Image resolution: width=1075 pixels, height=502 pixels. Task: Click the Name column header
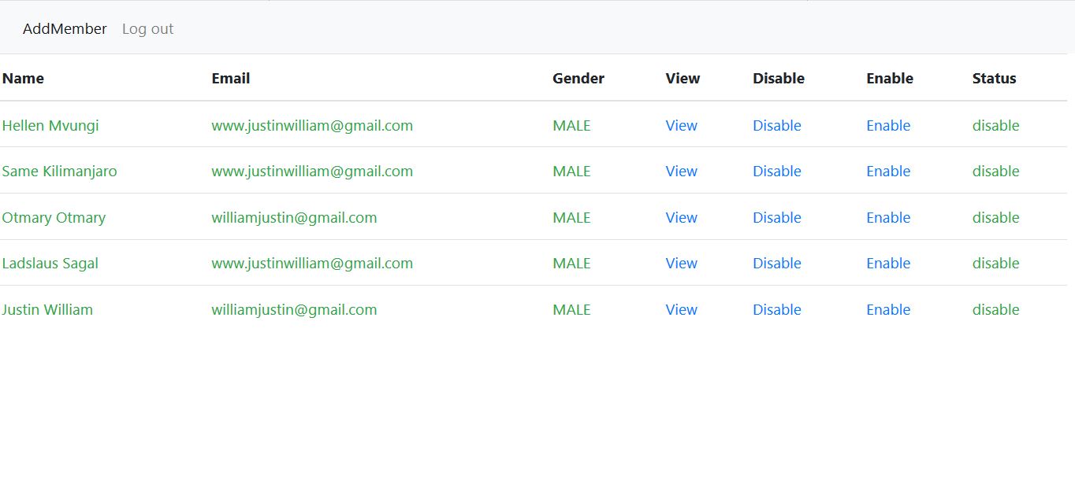[23, 78]
